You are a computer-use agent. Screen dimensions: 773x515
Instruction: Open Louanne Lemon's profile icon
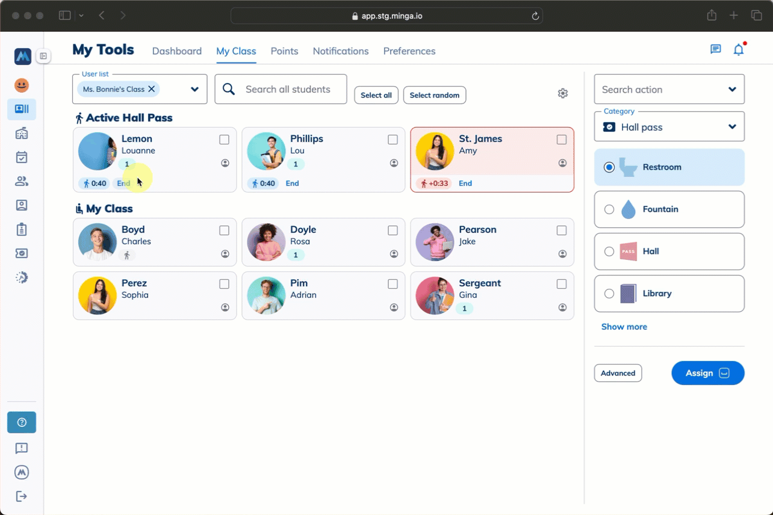click(225, 163)
